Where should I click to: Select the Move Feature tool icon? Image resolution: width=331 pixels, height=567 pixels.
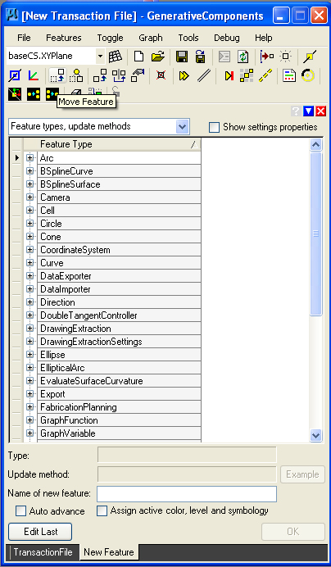57,75
